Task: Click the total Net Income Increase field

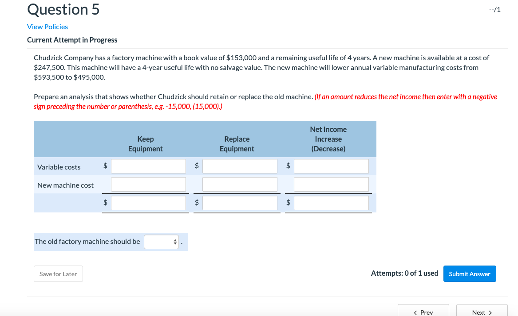Action: point(331,203)
